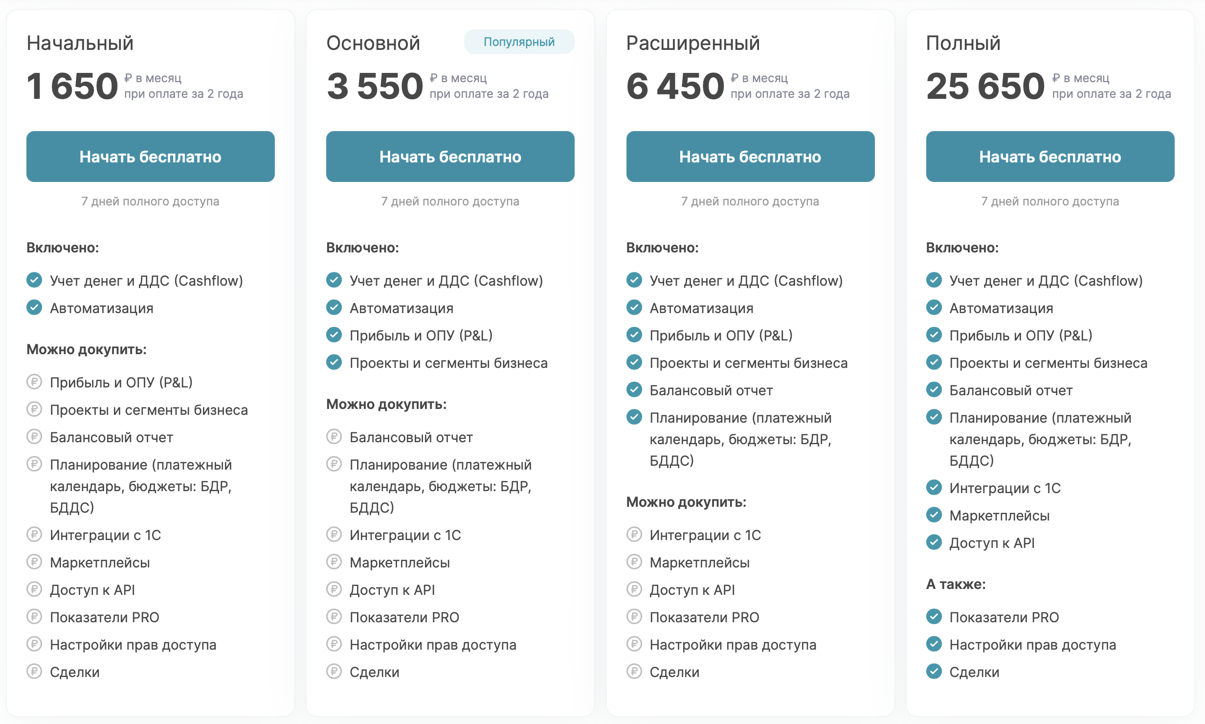This screenshot has width=1205, height=724.
Task: Start free trial of Начальный plan
Action: coord(150,157)
